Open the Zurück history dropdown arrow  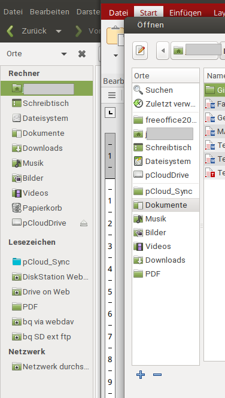pyautogui.click(x=59, y=31)
